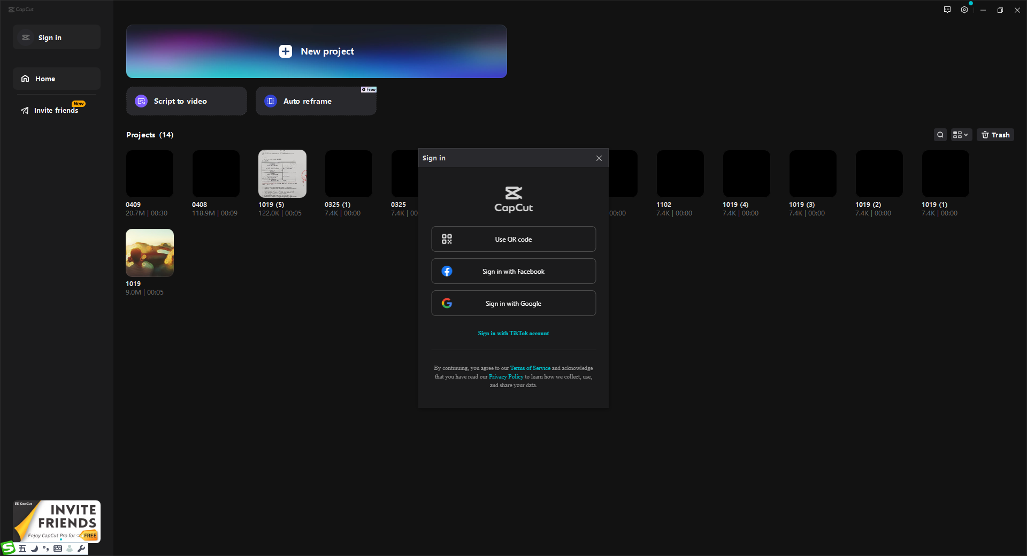The width and height of the screenshot is (1027, 556).
Task: Sign in with Facebook
Action: (x=513, y=271)
